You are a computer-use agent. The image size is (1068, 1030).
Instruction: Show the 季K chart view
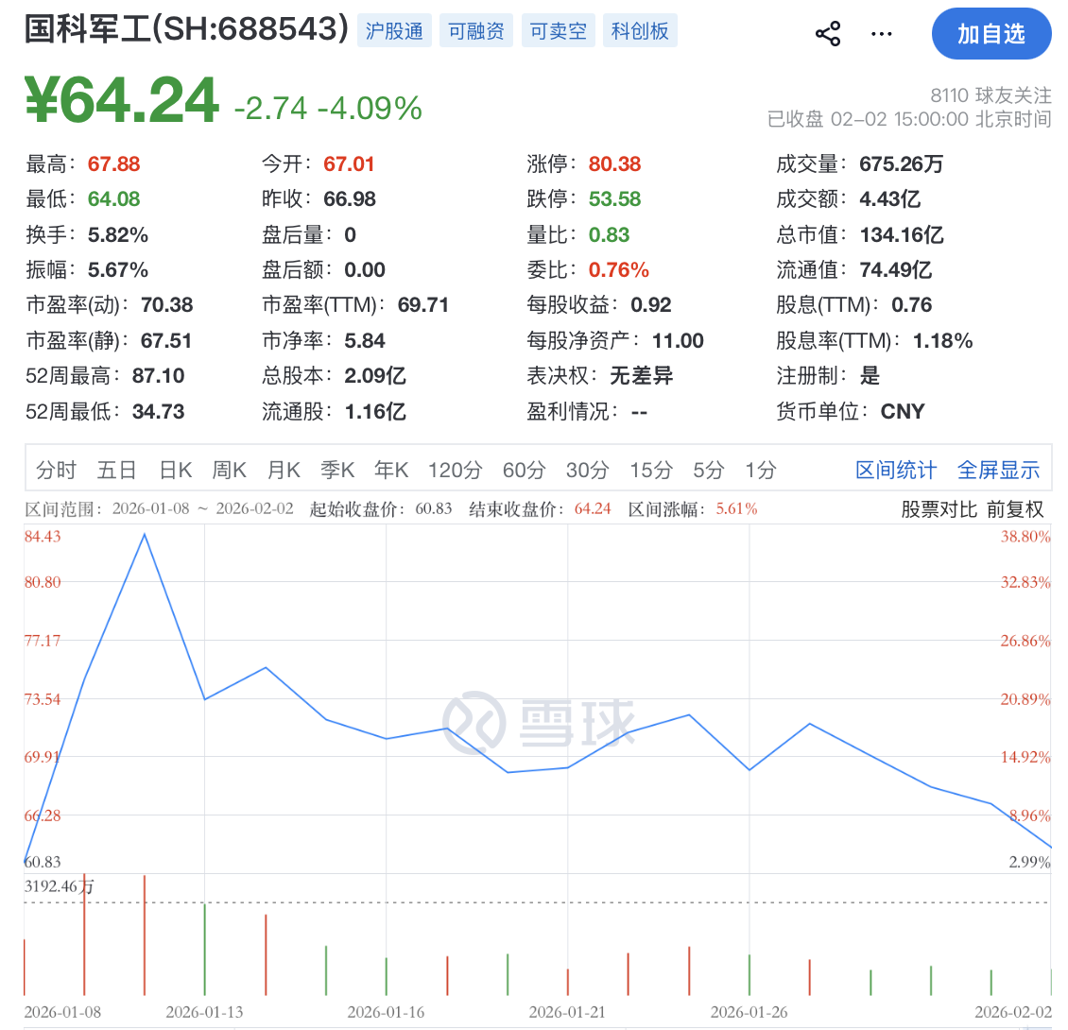click(337, 470)
